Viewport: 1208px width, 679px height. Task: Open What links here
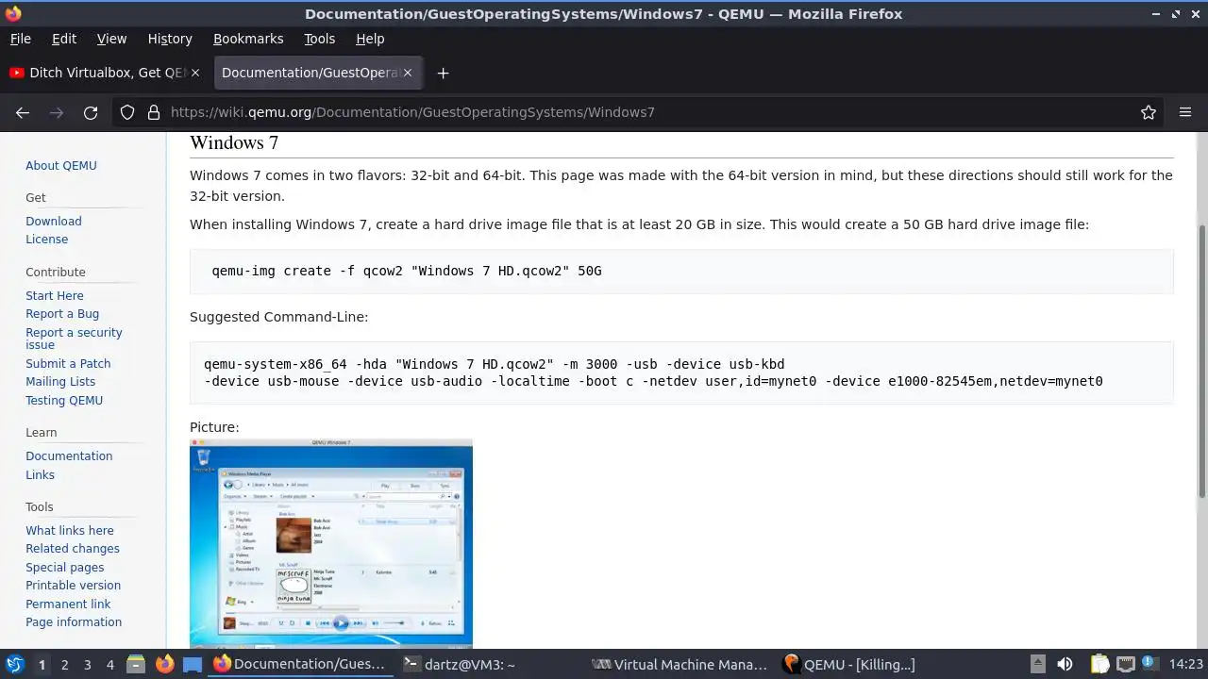coord(70,530)
